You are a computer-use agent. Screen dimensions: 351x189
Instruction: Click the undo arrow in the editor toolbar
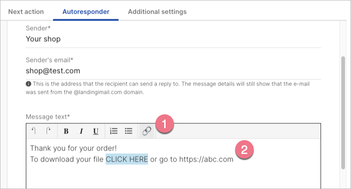tap(34, 131)
